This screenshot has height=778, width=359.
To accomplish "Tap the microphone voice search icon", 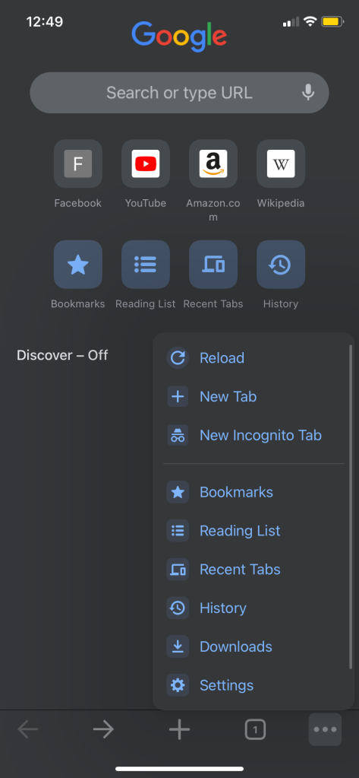I will [x=308, y=92].
